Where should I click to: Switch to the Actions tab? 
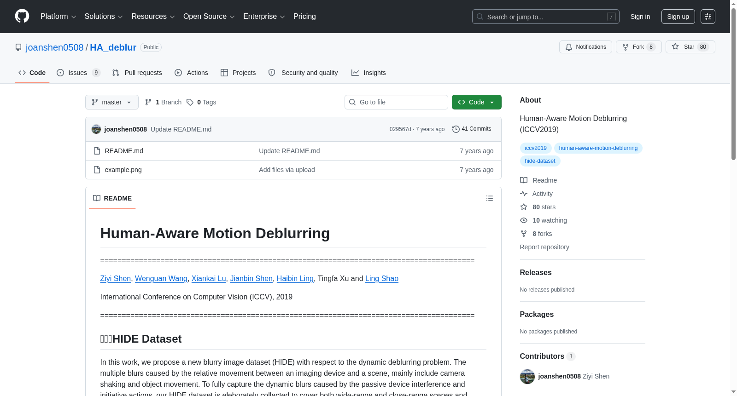point(192,73)
